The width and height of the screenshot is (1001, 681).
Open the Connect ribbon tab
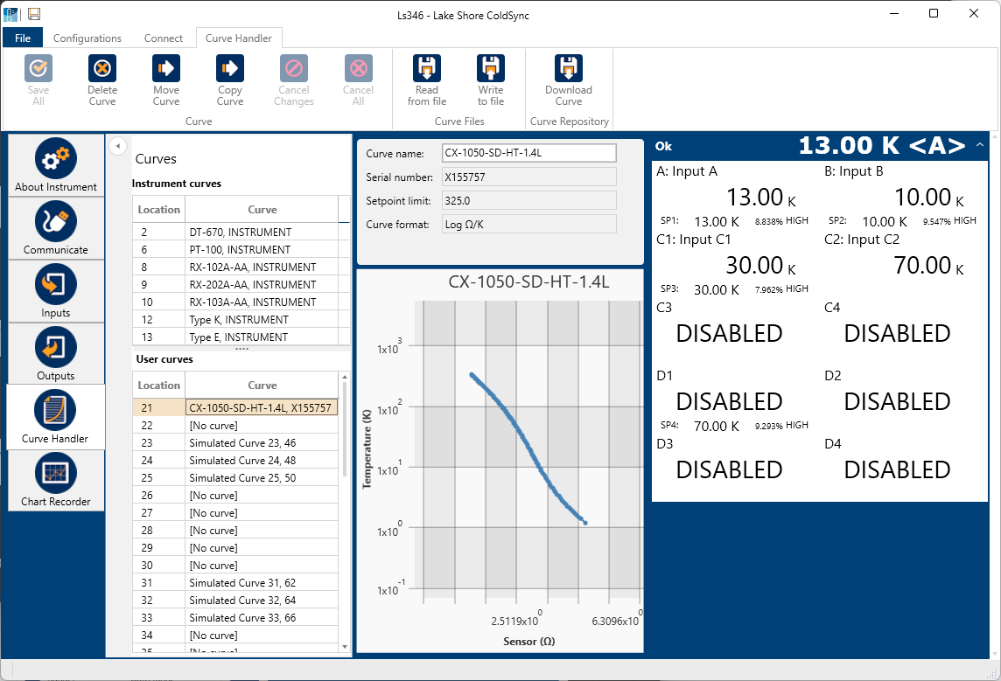tap(164, 38)
